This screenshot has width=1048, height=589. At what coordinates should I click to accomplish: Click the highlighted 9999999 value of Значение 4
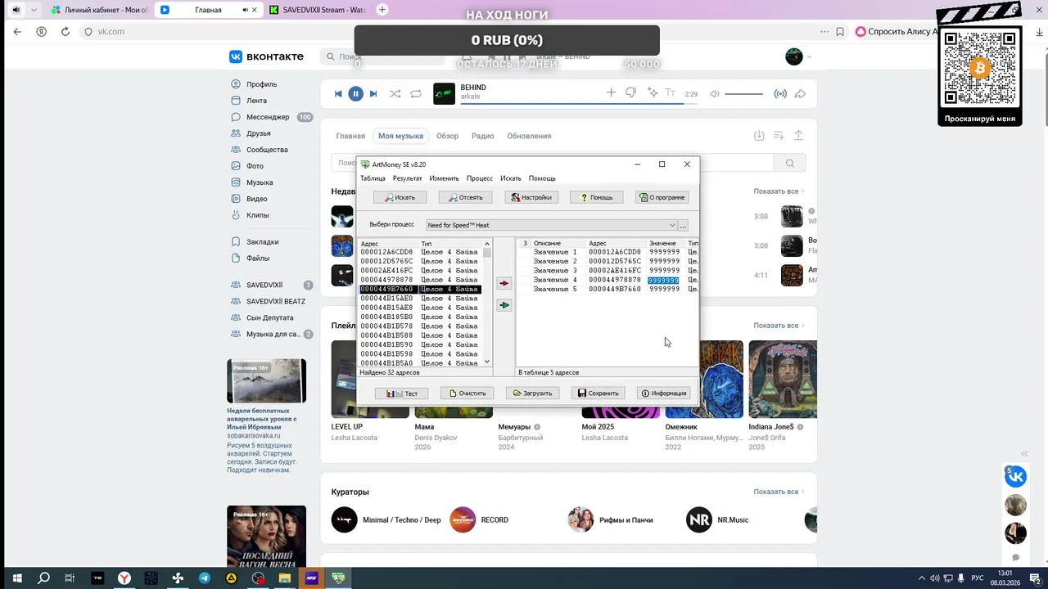tap(663, 281)
